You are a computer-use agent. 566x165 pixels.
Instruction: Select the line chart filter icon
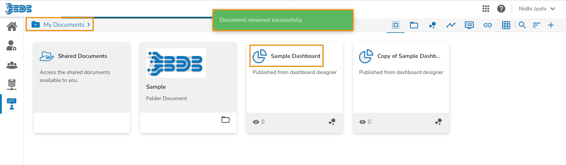[451, 25]
